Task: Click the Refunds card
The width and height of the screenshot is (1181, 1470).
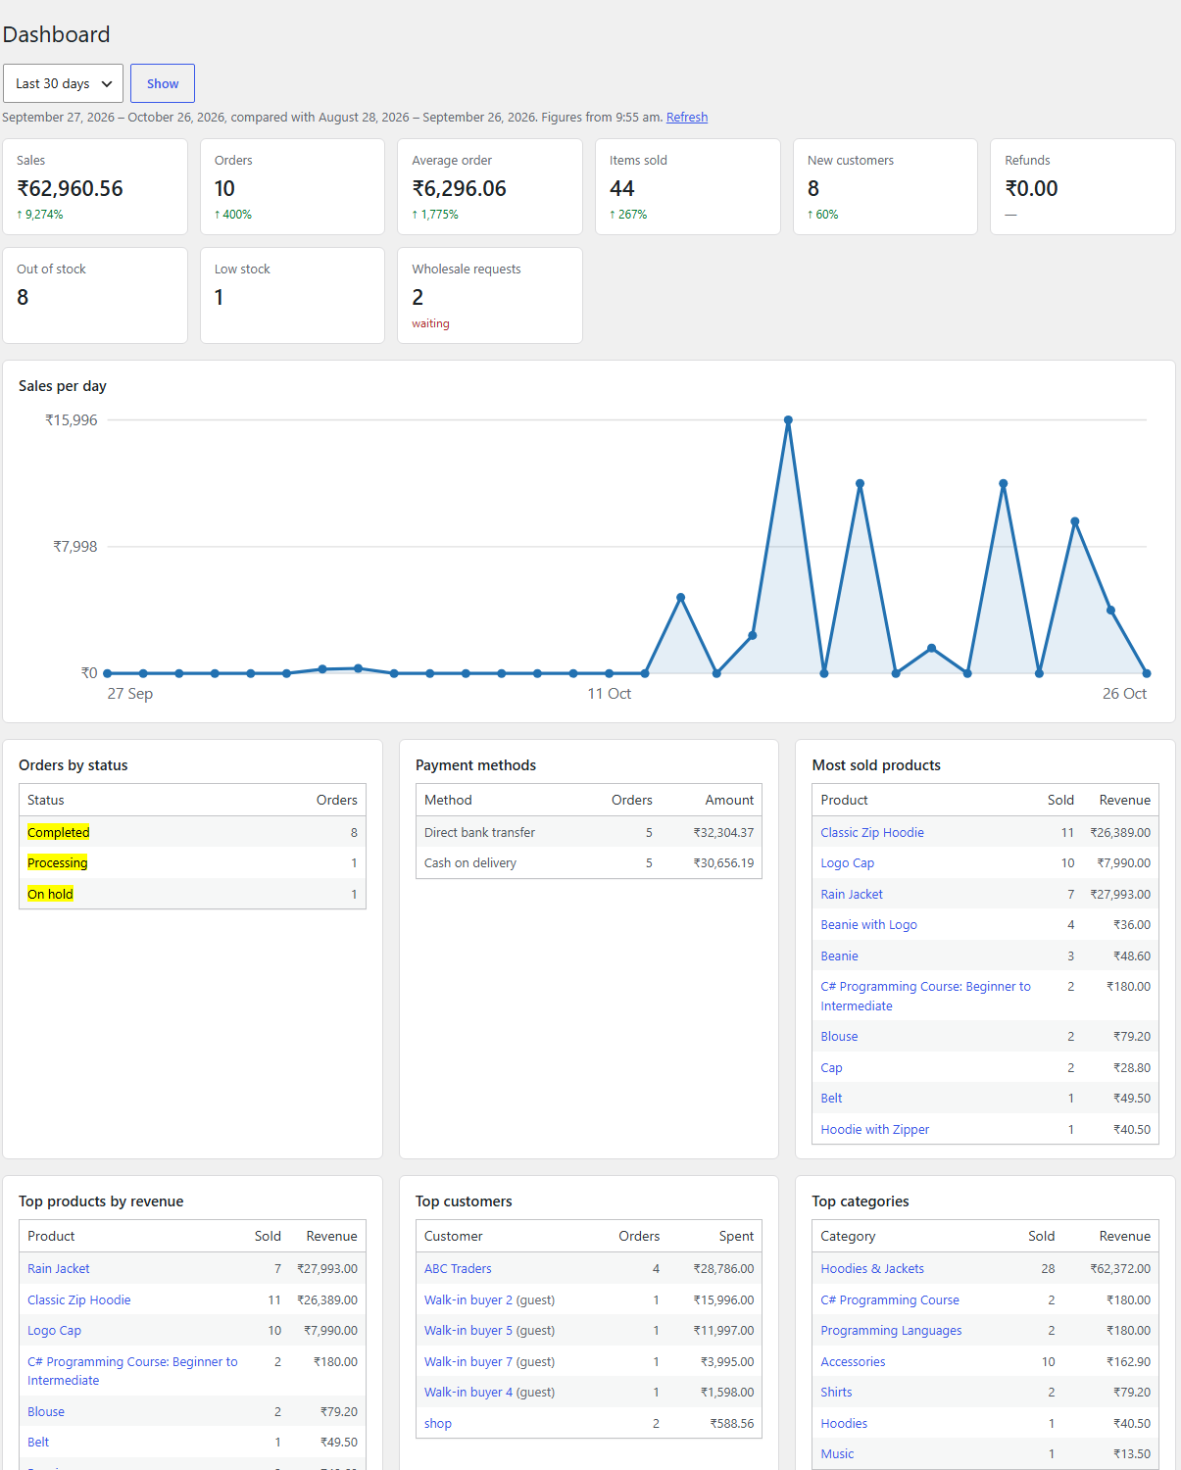Action: [1083, 186]
